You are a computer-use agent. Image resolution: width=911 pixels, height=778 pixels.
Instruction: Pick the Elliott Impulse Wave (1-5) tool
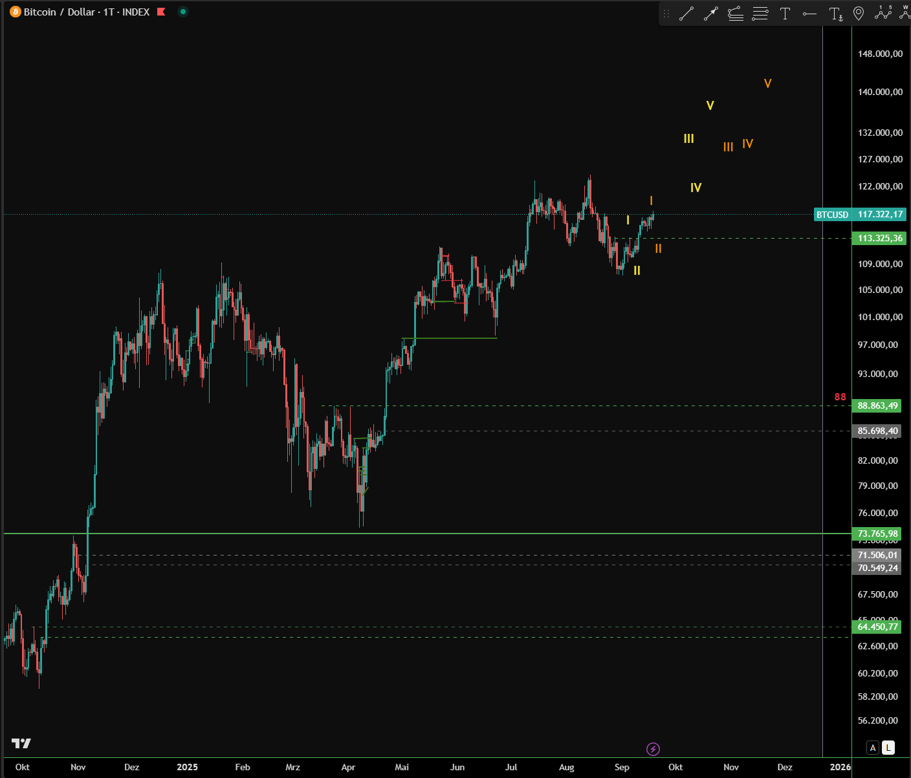pyautogui.click(x=883, y=12)
